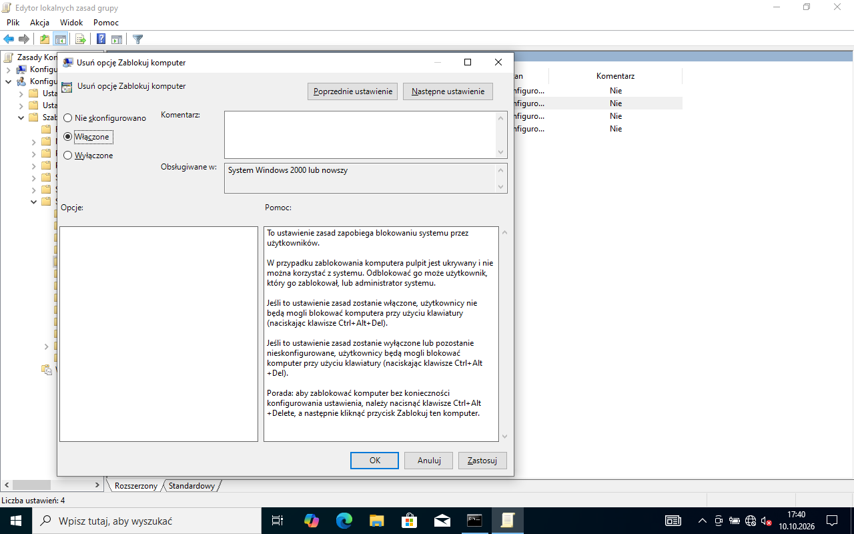Open the Mail app from the taskbar
The width and height of the screenshot is (854, 534).
tap(442, 521)
